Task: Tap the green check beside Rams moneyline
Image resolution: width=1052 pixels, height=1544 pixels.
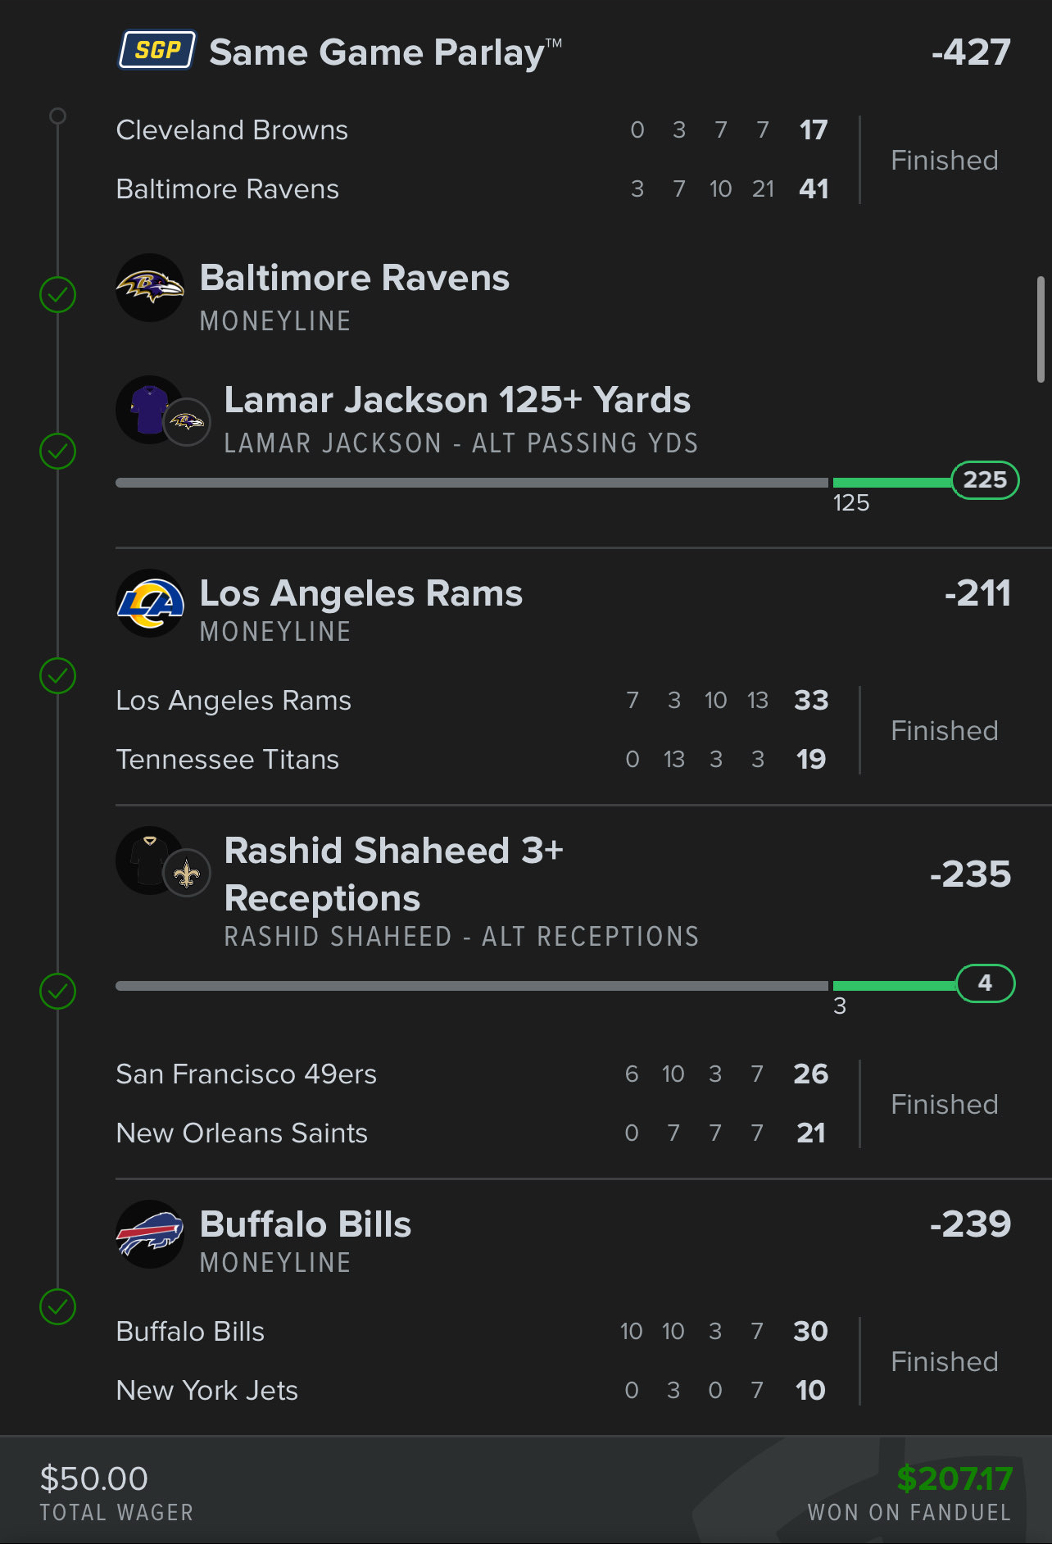Action: [57, 675]
